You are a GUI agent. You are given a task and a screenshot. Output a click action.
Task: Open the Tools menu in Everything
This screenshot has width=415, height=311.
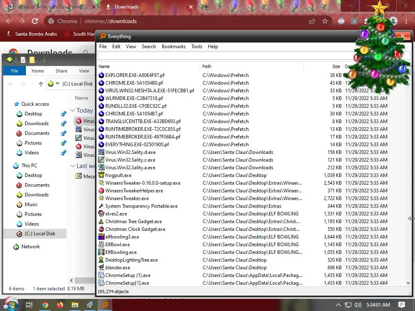[x=197, y=47]
